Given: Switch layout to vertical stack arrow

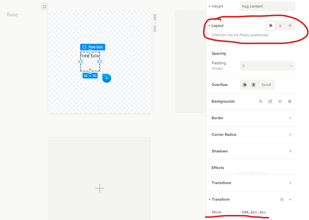Looking at the screenshot, I should [x=280, y=26].
